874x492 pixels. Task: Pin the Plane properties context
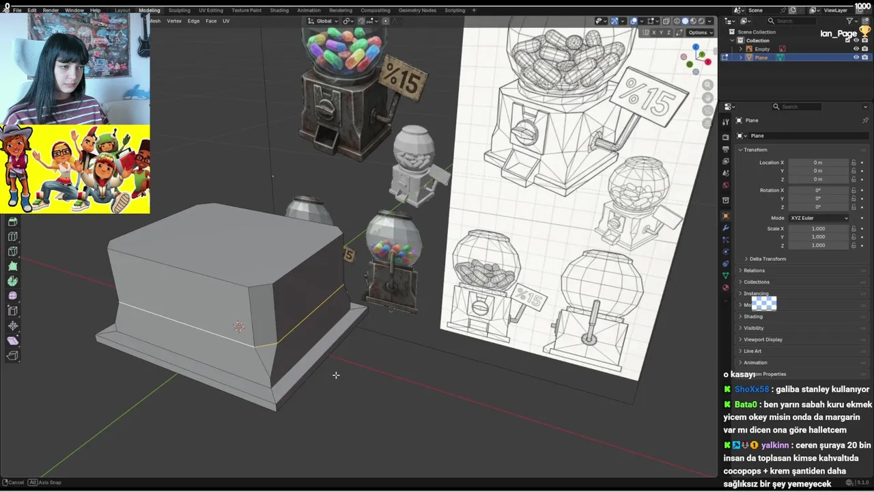[865, 120]
